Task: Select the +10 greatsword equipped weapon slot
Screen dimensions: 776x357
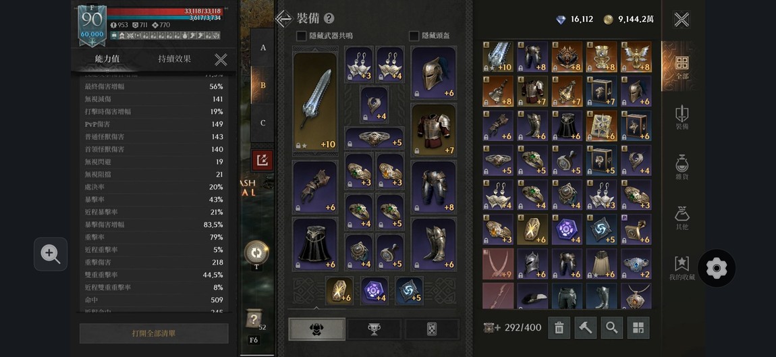Action: point(315,101)
